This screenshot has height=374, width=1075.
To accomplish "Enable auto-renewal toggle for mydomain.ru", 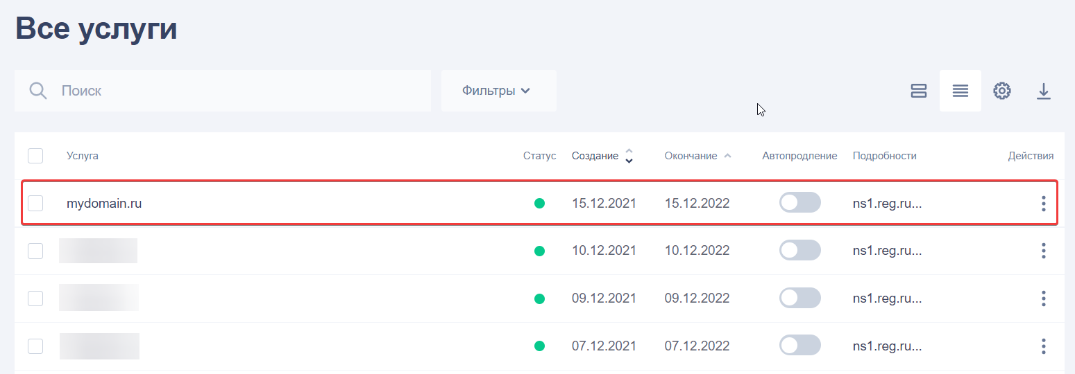I will click(800, 202).
